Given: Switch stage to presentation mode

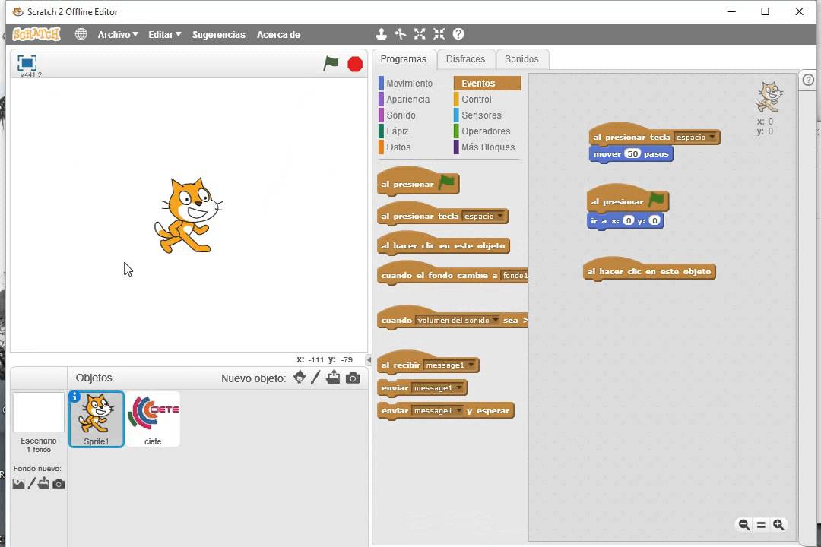Looking at the screenshot, I should pos(27,63).
